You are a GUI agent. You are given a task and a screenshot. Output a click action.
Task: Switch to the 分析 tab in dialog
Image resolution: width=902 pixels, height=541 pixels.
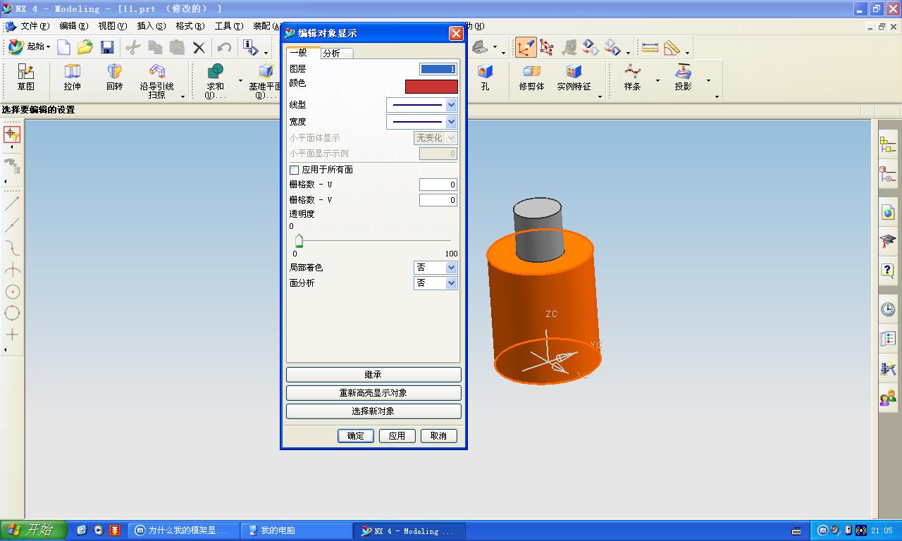337,54
